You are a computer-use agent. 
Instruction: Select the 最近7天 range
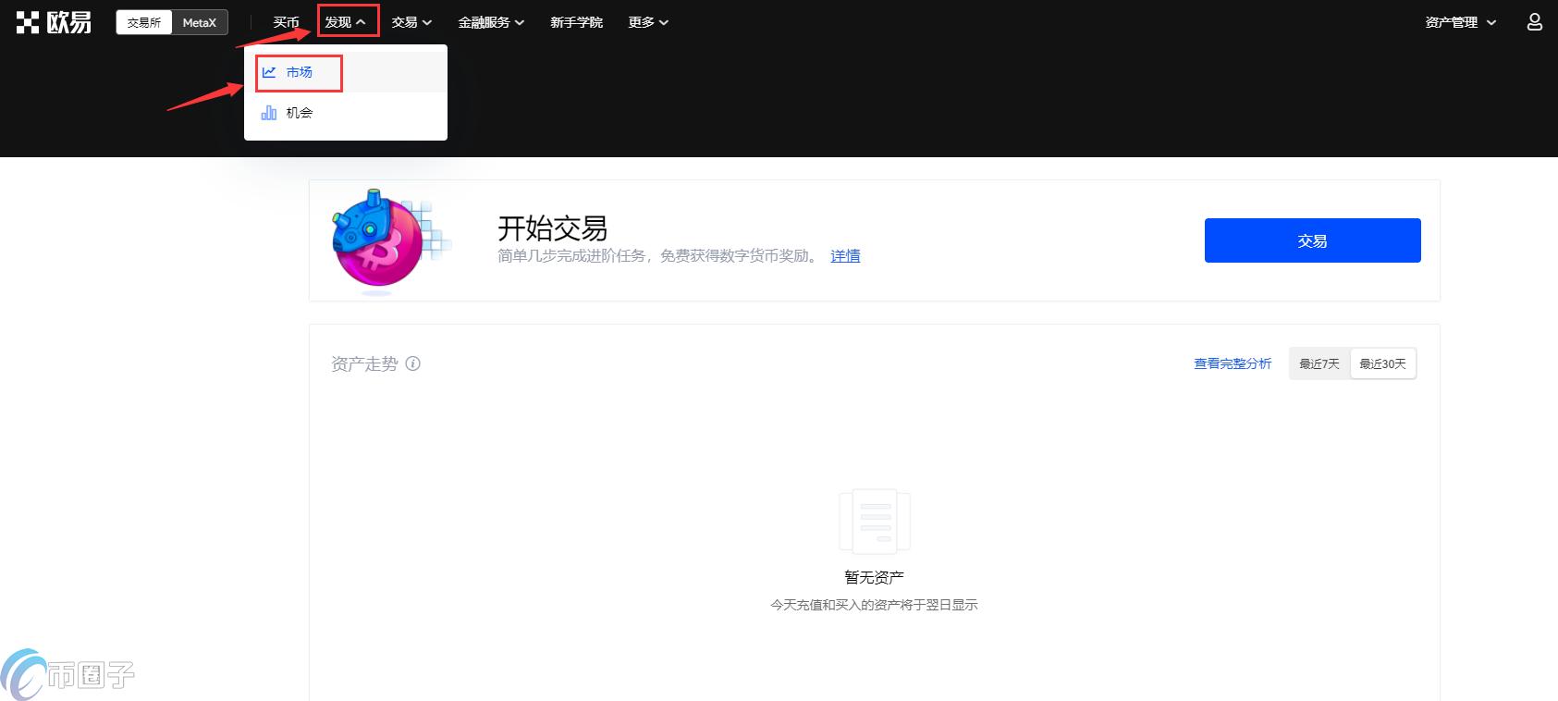coord(1319,363)
